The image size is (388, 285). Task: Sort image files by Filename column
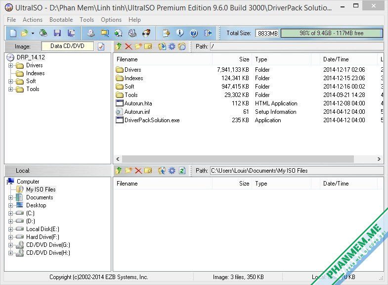coord(163,59)
